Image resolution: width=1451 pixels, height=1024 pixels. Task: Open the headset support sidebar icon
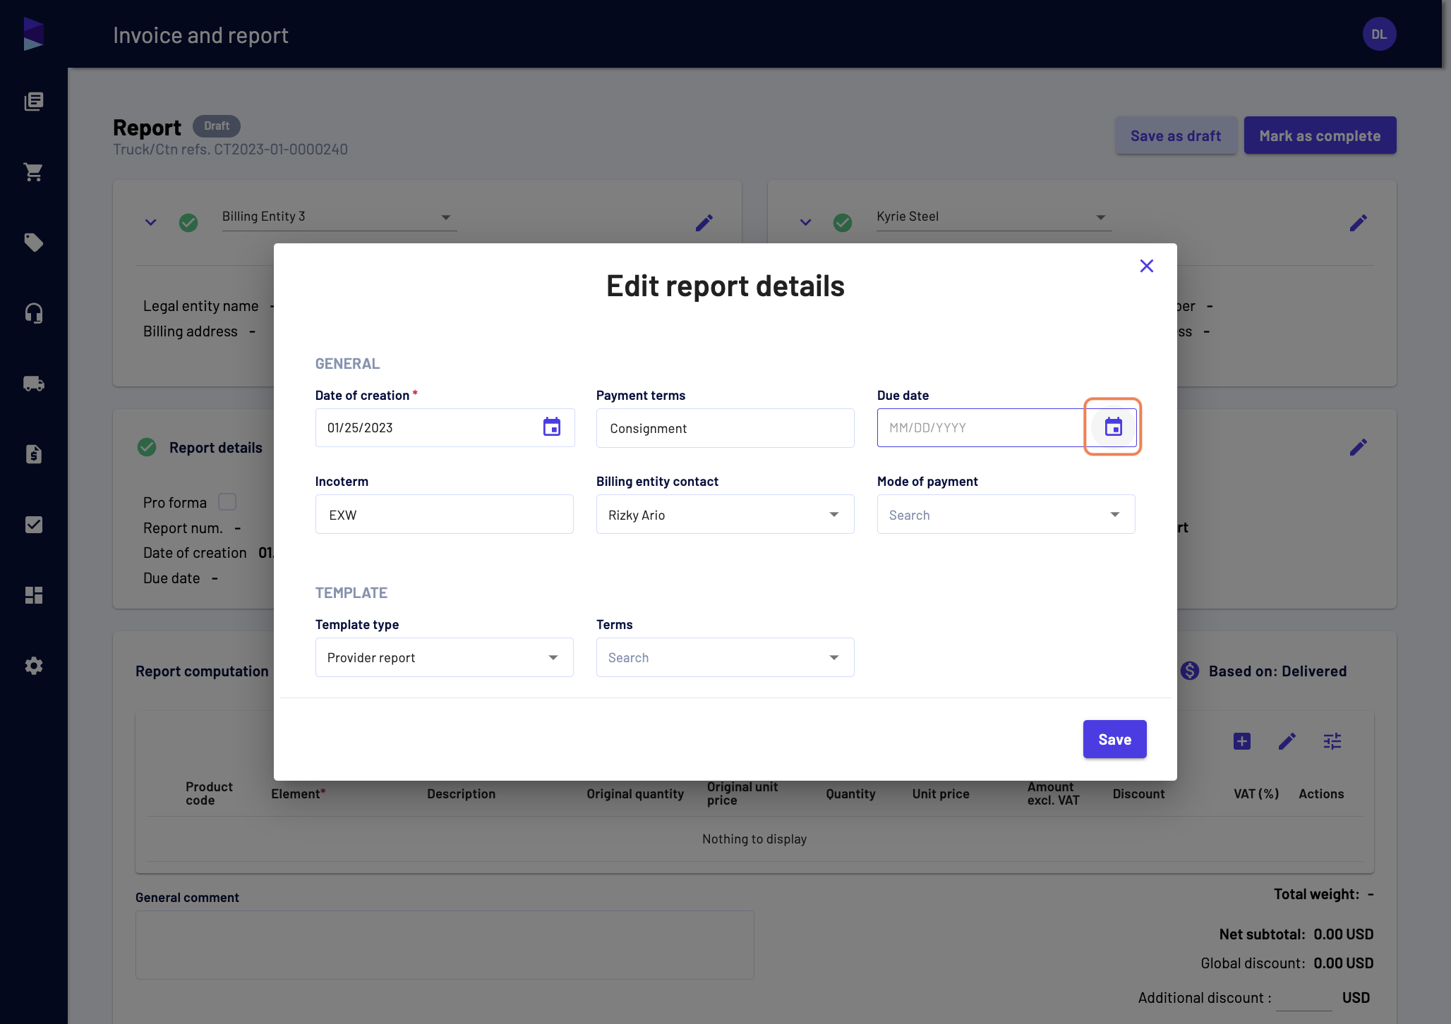pyautogui.click(x=33, y=313)
